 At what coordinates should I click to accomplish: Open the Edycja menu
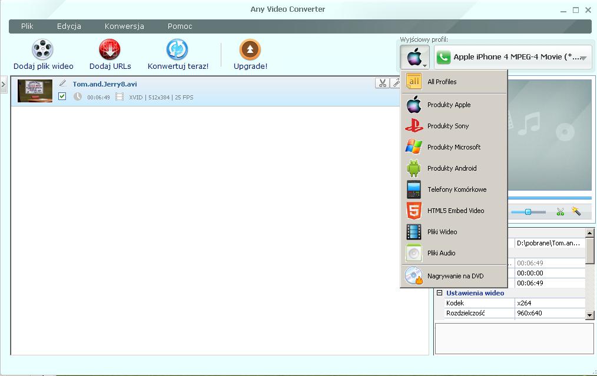[x=69, y=26]
